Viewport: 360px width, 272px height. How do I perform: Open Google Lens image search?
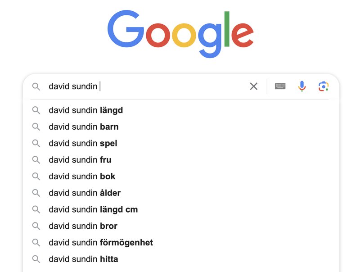coord(324,86)
